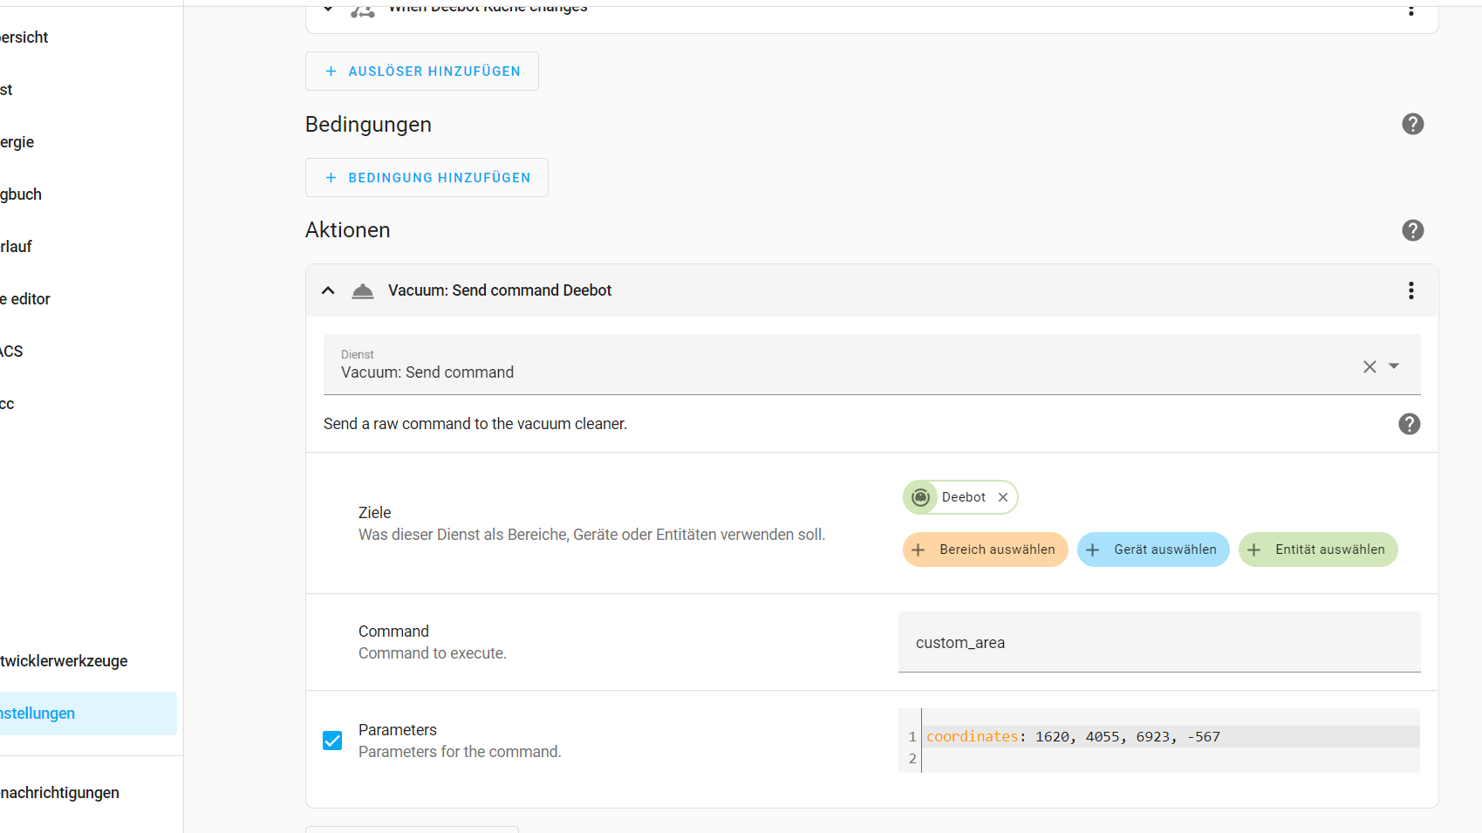The height and width of the screenshot is (833, 1482).
Task: Choose Entität auswählen target chip
Action: [x=1317, y=550]
